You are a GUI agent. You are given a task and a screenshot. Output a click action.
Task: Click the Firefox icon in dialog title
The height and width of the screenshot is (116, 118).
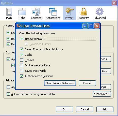19,26
